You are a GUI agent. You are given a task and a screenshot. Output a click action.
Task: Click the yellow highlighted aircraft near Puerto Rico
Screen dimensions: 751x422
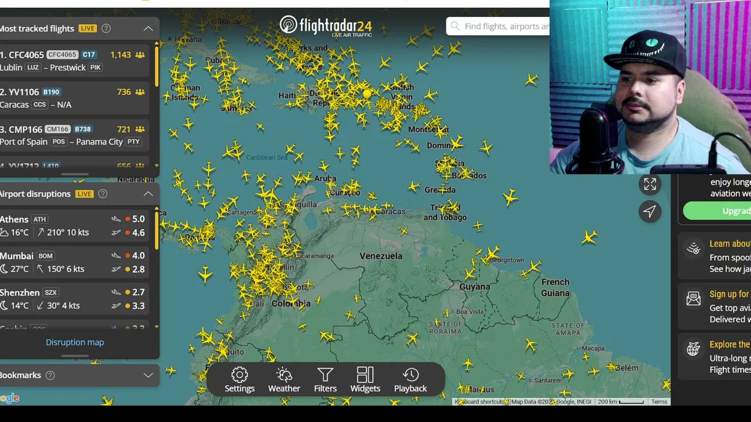point(367,94)
